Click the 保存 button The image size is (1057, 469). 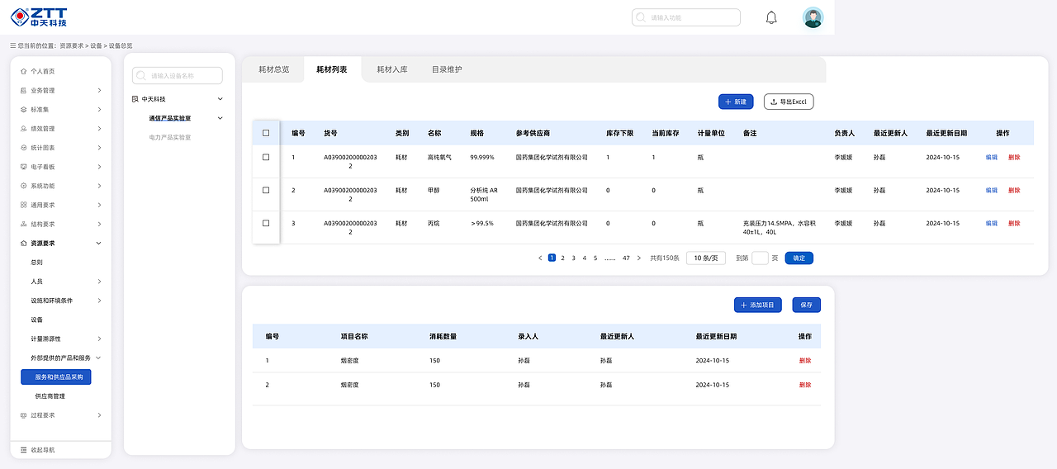(806, 305)
